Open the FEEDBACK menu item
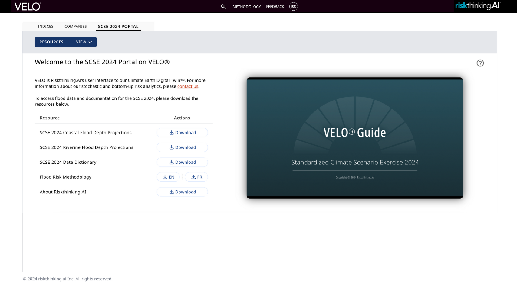 (x=275, y=7)
